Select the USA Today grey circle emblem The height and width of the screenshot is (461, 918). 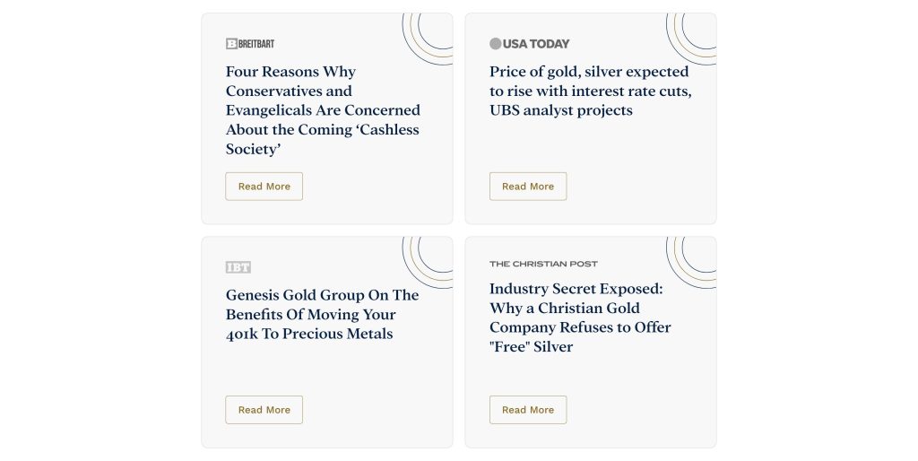495,43
